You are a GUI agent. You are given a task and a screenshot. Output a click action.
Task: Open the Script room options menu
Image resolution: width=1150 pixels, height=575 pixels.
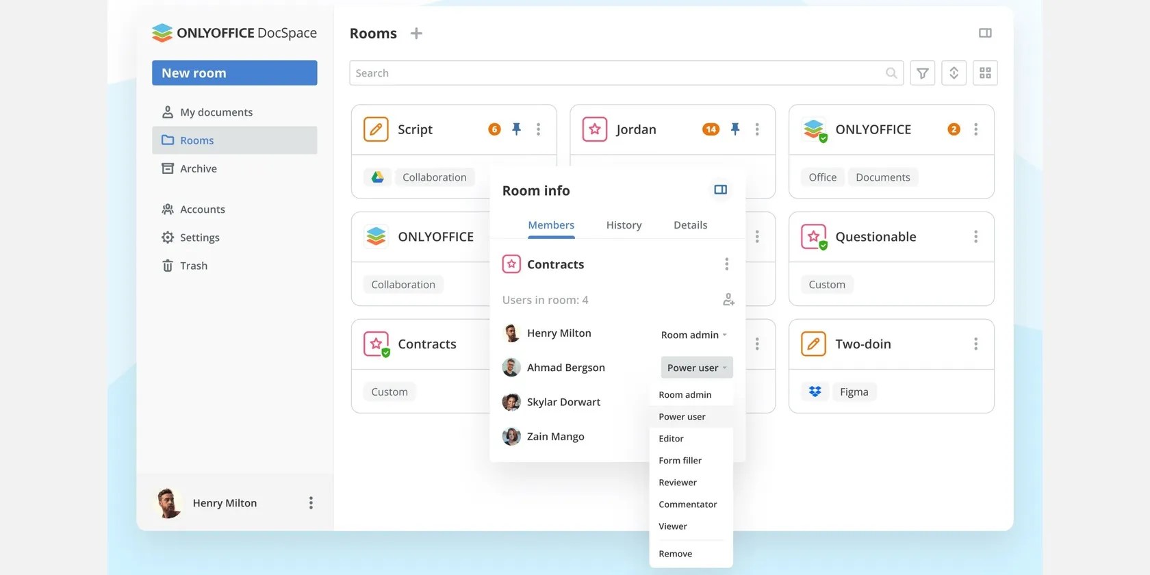pos(539,129)
